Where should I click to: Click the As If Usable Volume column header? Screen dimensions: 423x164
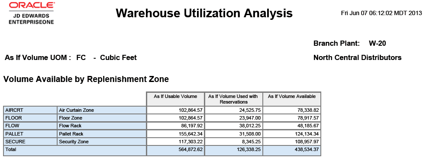click(175, 99)
